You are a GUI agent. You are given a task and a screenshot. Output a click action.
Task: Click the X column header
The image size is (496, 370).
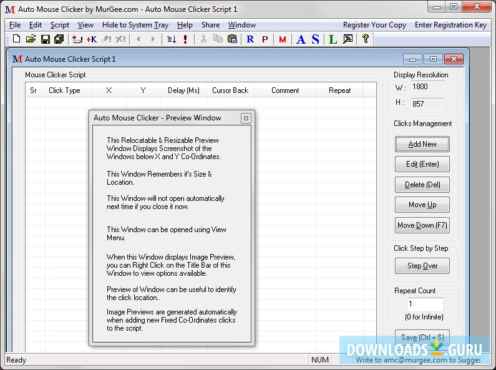[109, 90]
